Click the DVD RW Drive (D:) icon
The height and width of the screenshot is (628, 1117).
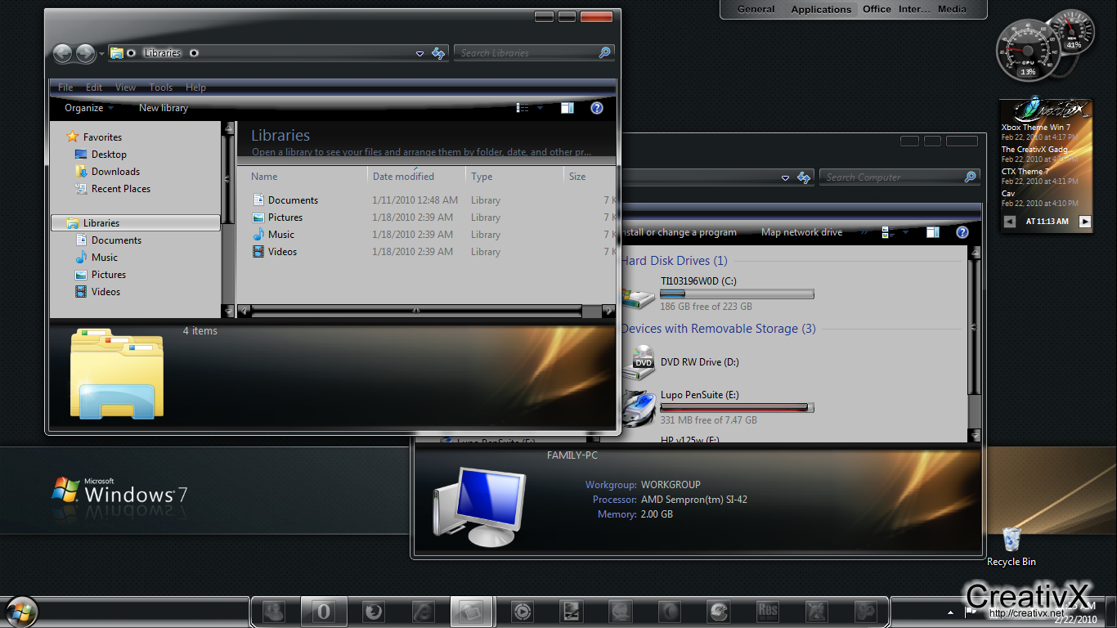[641, 361]
